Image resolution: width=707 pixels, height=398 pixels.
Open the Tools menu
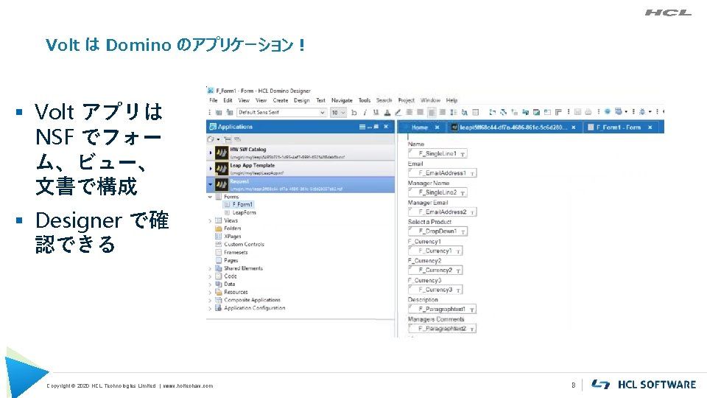pos(365,100)
